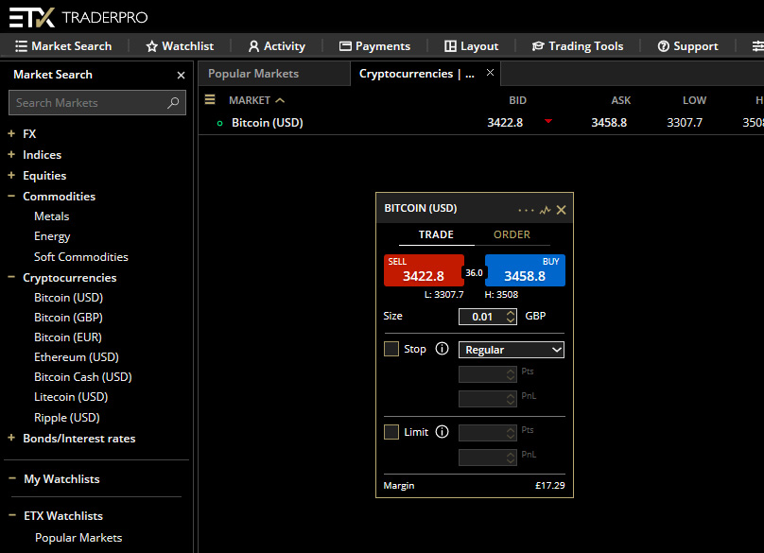
Task: Click the settings sliders icon in top bar
Action: (x=757, y=46)
